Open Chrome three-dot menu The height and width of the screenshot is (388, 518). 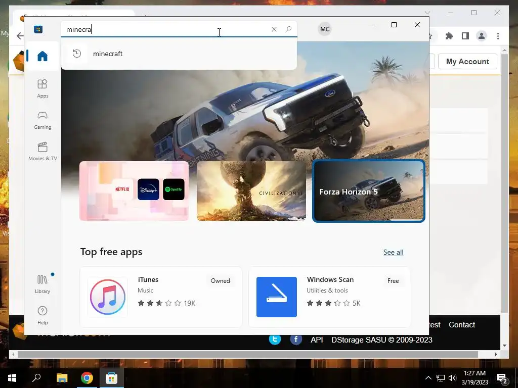pos(498,36)
